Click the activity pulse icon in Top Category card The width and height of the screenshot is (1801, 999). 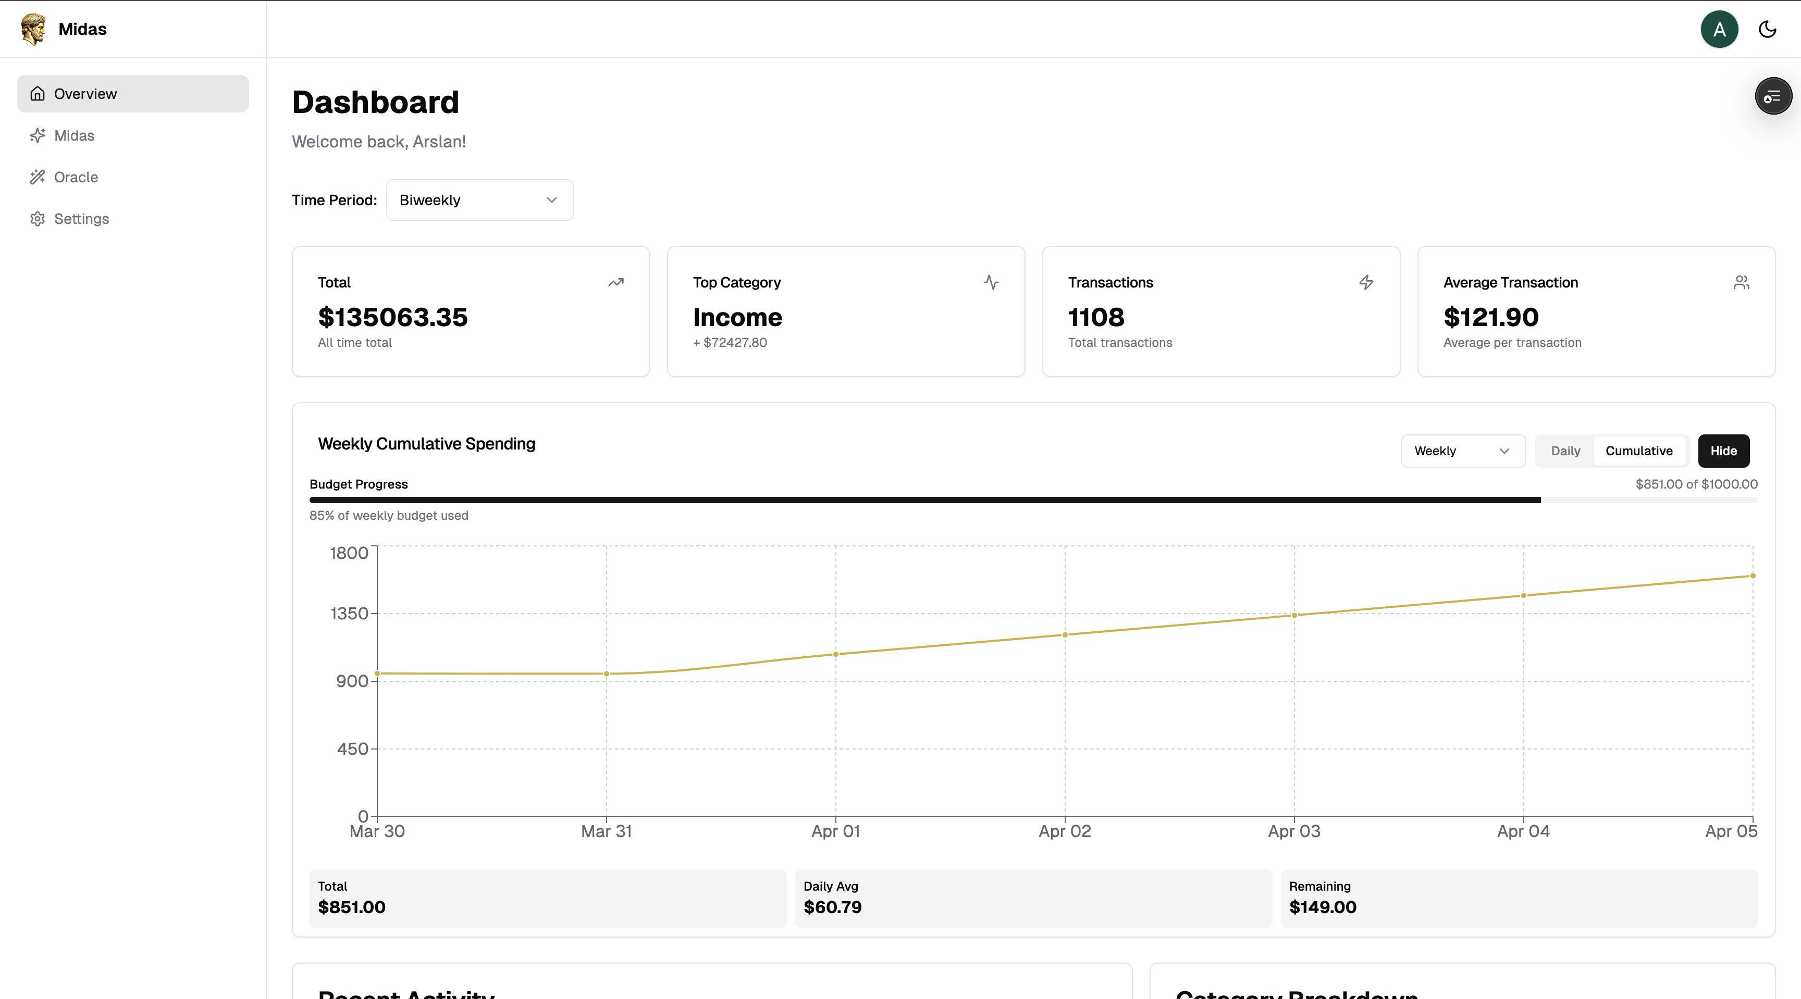(x=991, y=282)
